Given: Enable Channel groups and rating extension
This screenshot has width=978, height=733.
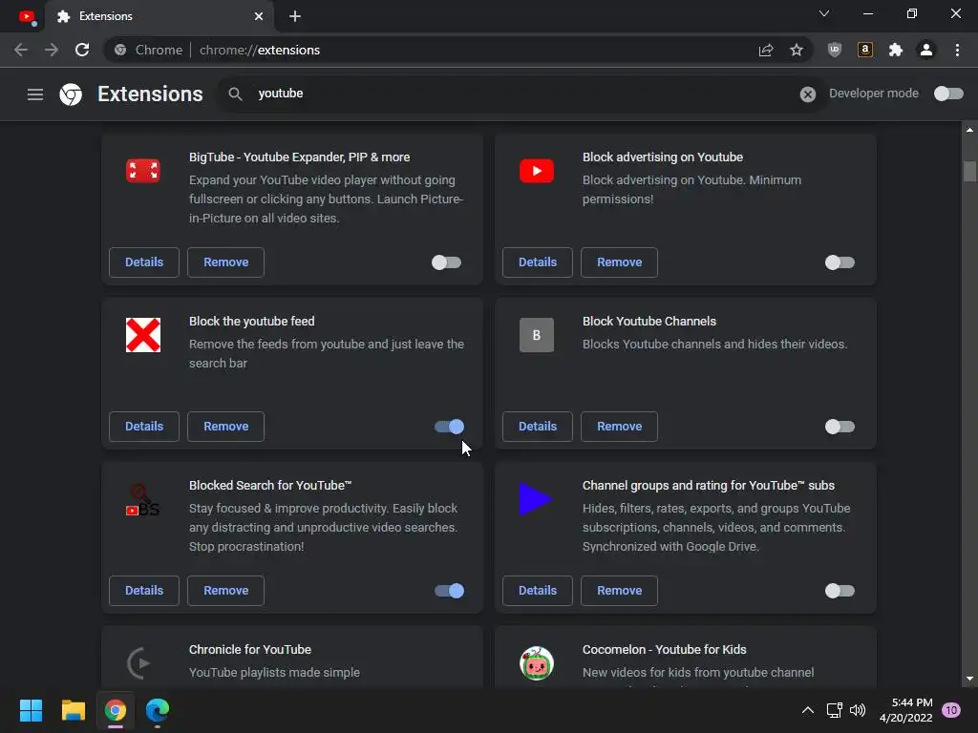Looking at the screenshot, I should pos(840,590).
